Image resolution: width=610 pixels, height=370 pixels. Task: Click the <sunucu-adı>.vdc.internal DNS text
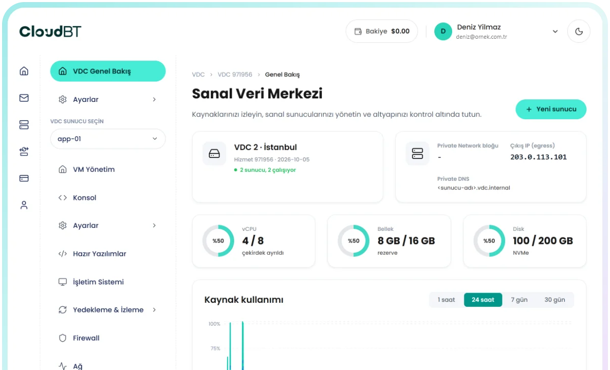[x=474, y=188]
